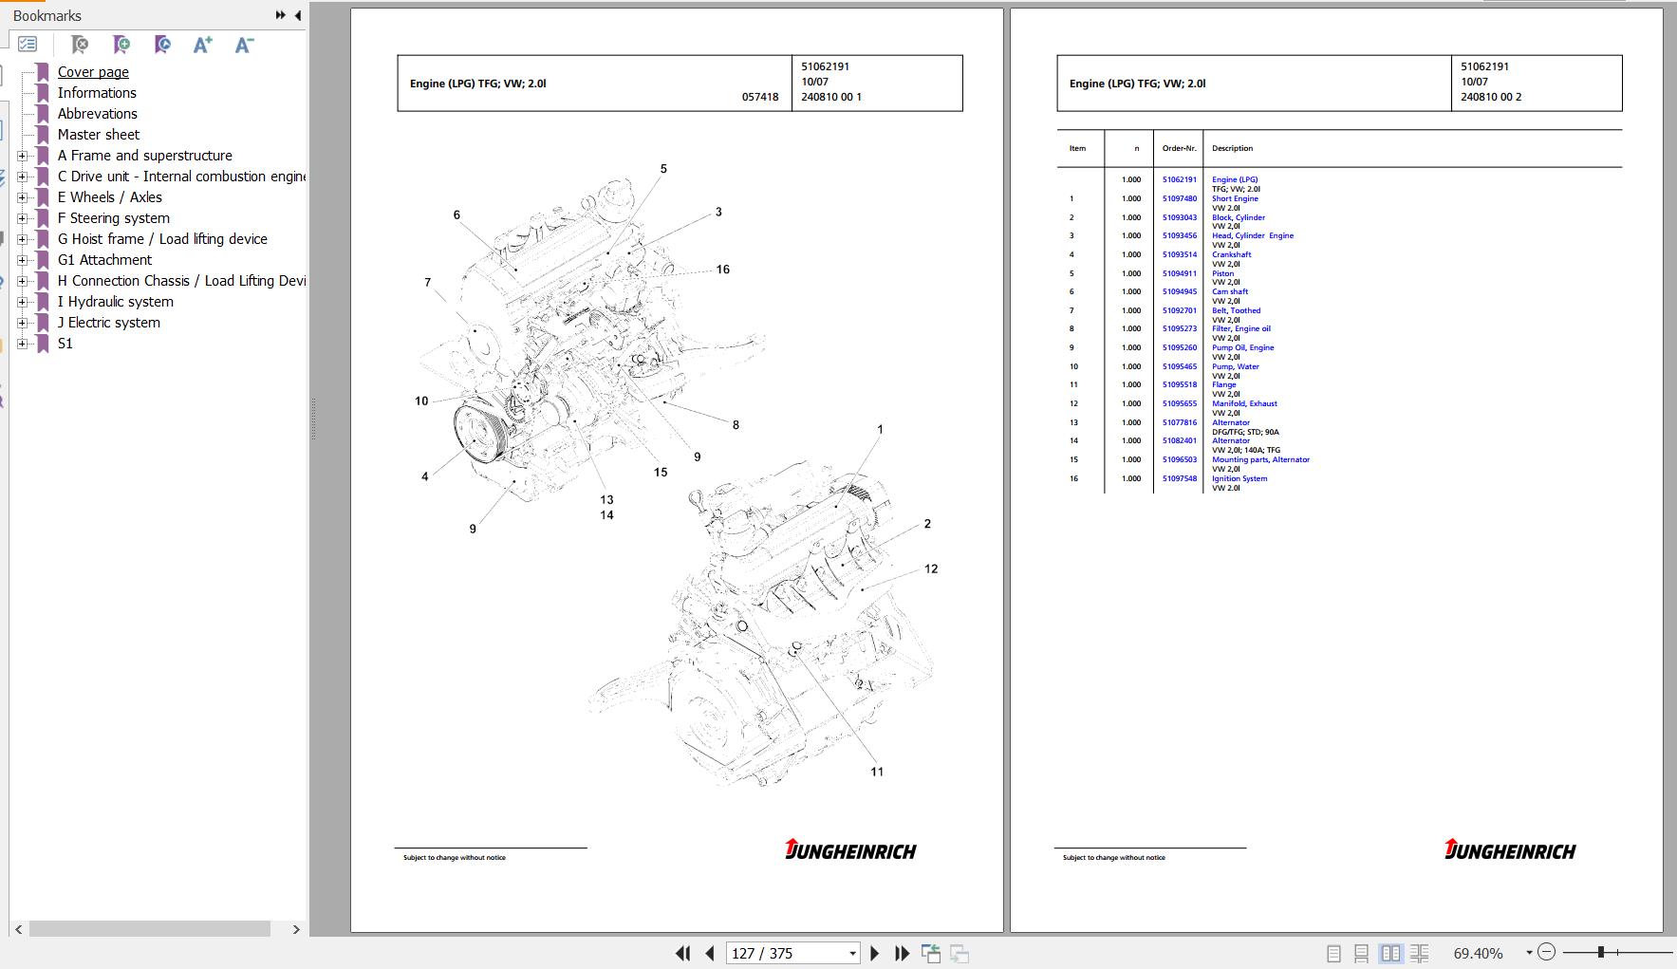
Task: Open the Crankshaft description link
Action: pos(1231,254)
